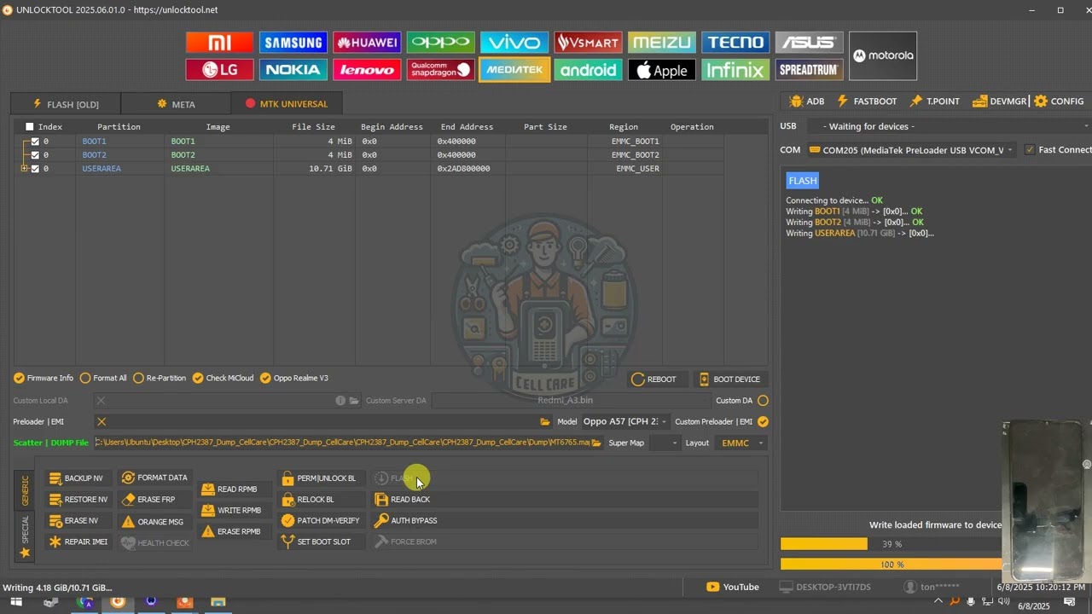The width and height of the screenshot is (1092, 614).
Task: Disable the Firmware Info option
Action: coord(44,378)
